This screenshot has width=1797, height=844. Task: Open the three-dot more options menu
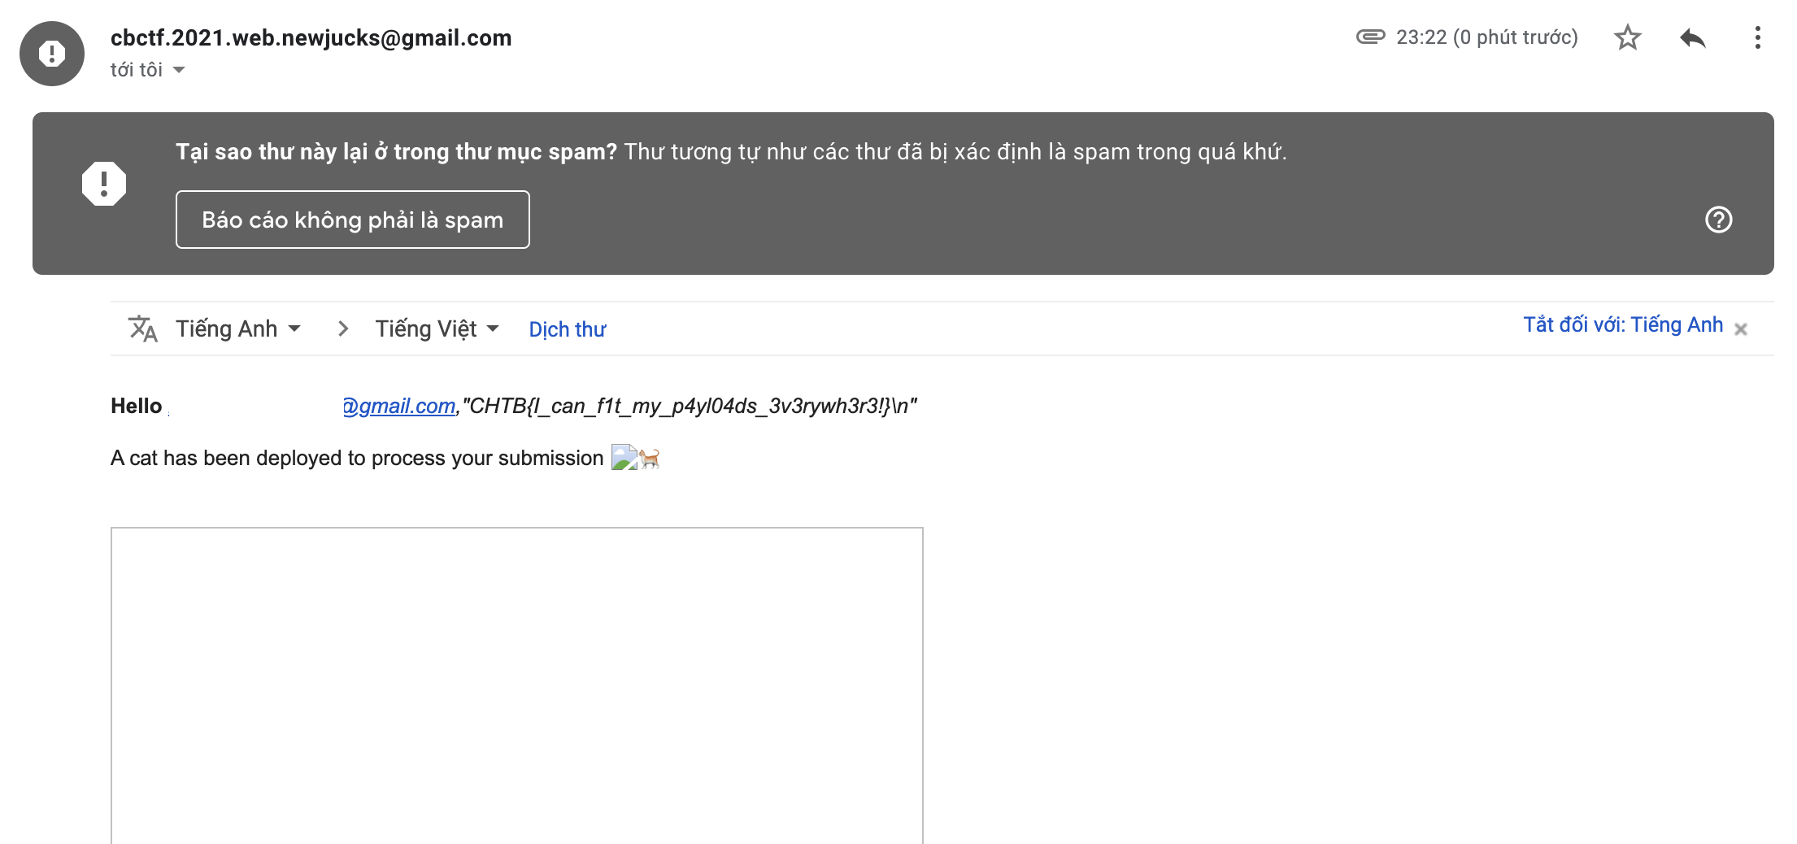[x=1757, y=37]
